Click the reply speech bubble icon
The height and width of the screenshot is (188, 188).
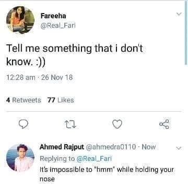click(23, 124)
